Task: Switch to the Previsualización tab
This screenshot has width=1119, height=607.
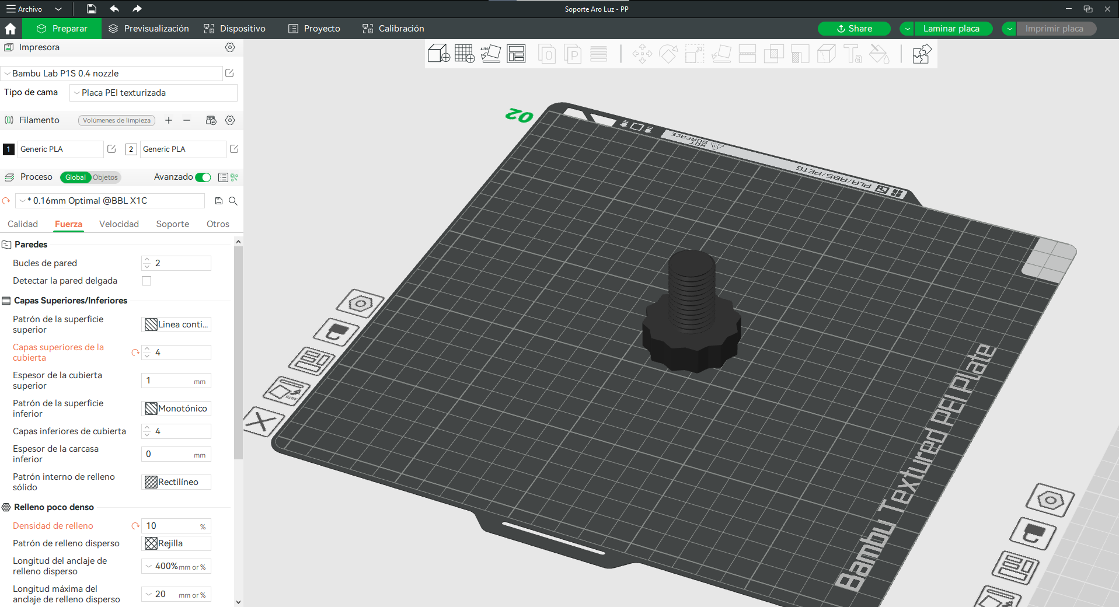Action: tap(149, 29)
